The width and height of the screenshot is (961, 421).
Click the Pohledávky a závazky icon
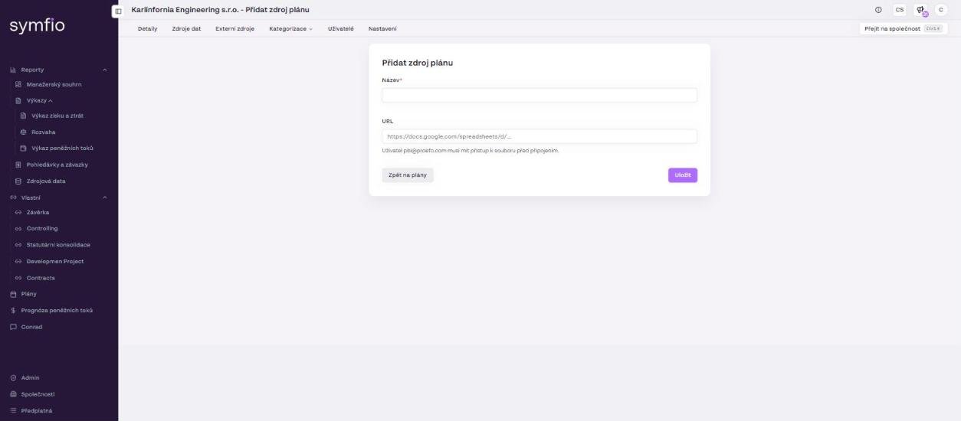coord(18,165)
